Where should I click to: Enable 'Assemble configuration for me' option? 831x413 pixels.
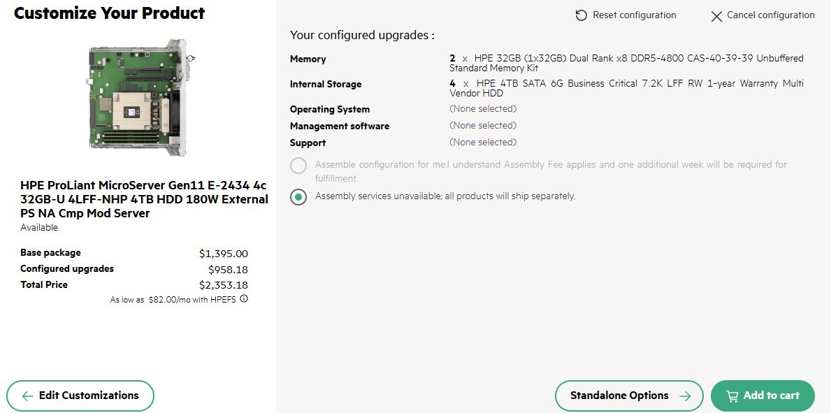298,166
